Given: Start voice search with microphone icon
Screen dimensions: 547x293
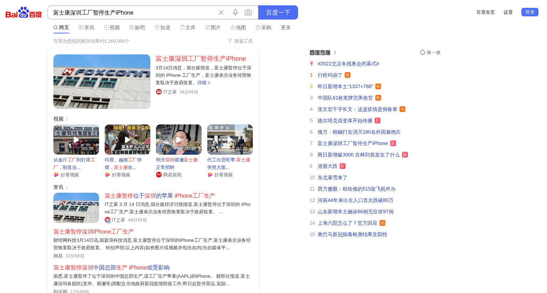Looking at the screenshot, I should pyautogui.click(x=235, y=12).
